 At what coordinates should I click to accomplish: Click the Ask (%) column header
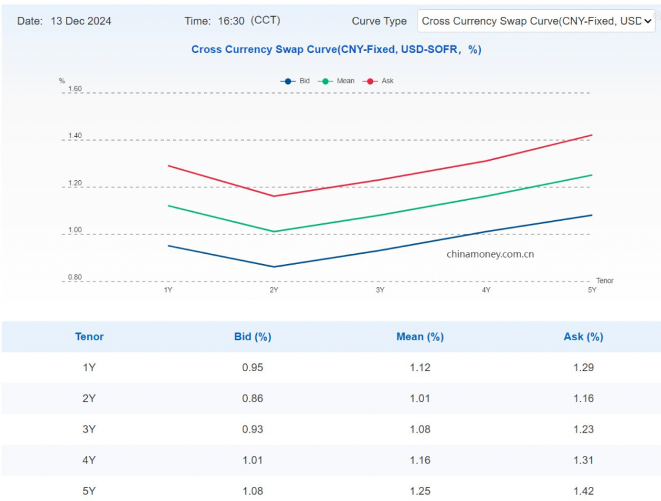583,336
